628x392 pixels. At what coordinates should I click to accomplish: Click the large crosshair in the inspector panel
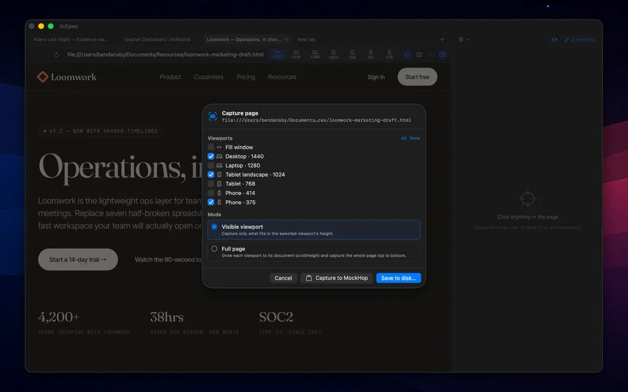[527, 198]
